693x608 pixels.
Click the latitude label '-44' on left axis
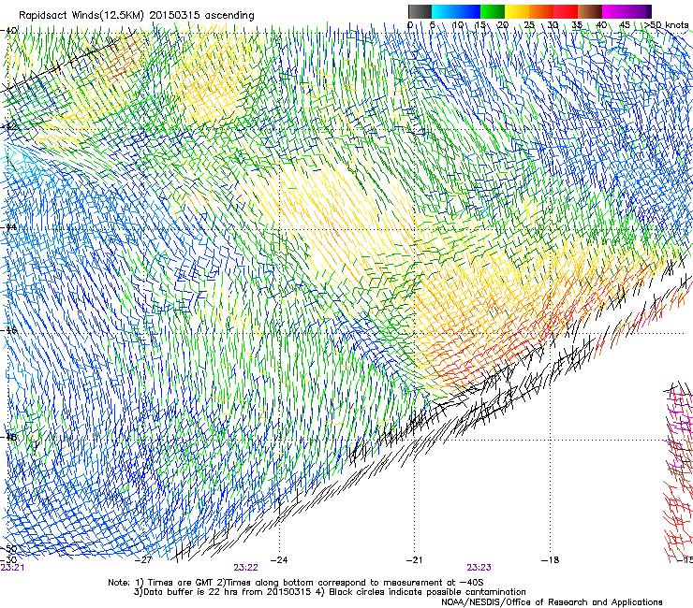8,227
